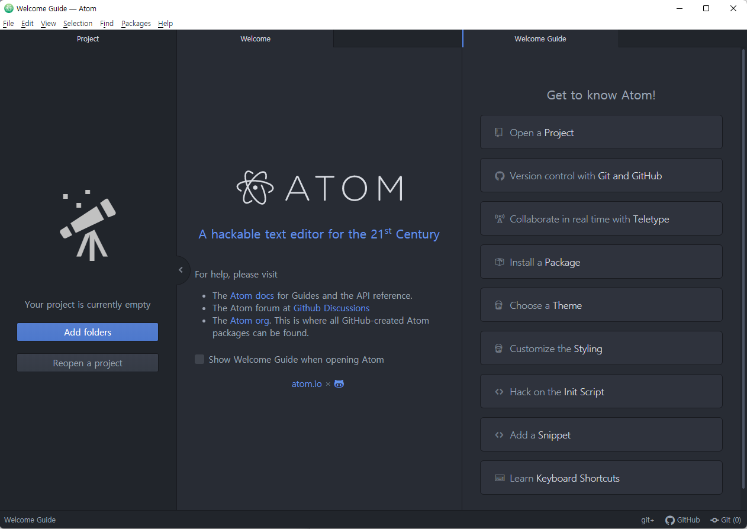Switch to the Welcome tab
This screenshot has width=747, height=529.
pyautogui.click(x=255, y=39)
